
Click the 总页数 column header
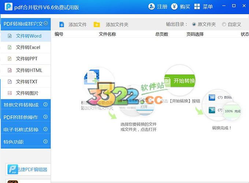click(161, 34)
